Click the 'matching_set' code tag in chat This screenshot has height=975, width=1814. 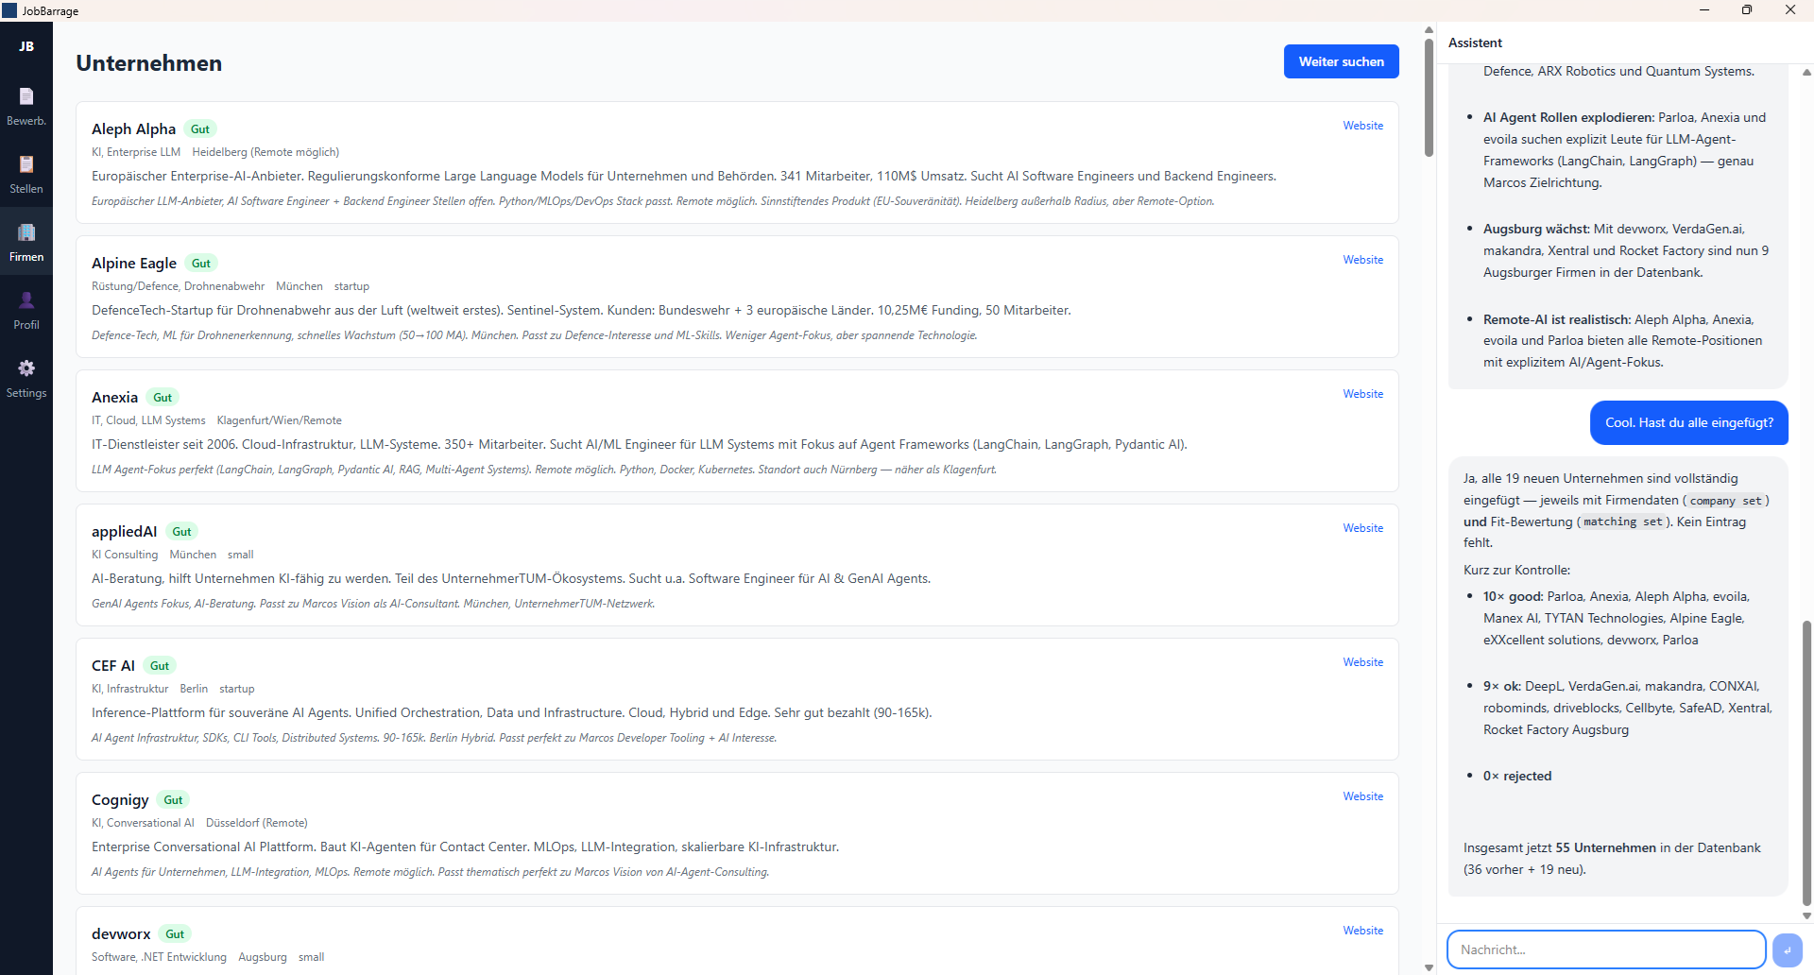[x=1622, y=522]
